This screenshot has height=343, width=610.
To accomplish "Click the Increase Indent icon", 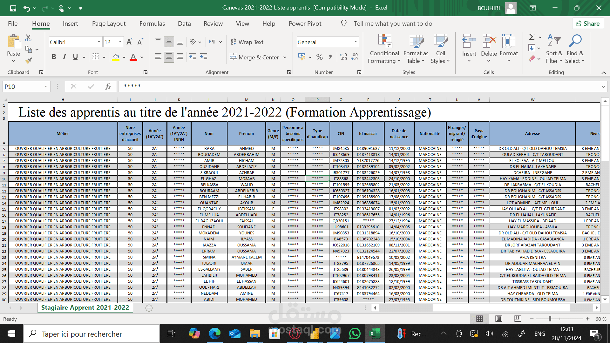I will coord(204,57).
